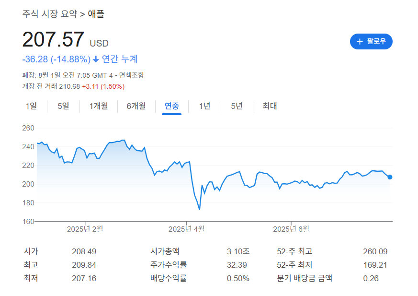Click the 2025년 6월 axis label
Viewport: 418px width, 296px height.
(291, 229)
